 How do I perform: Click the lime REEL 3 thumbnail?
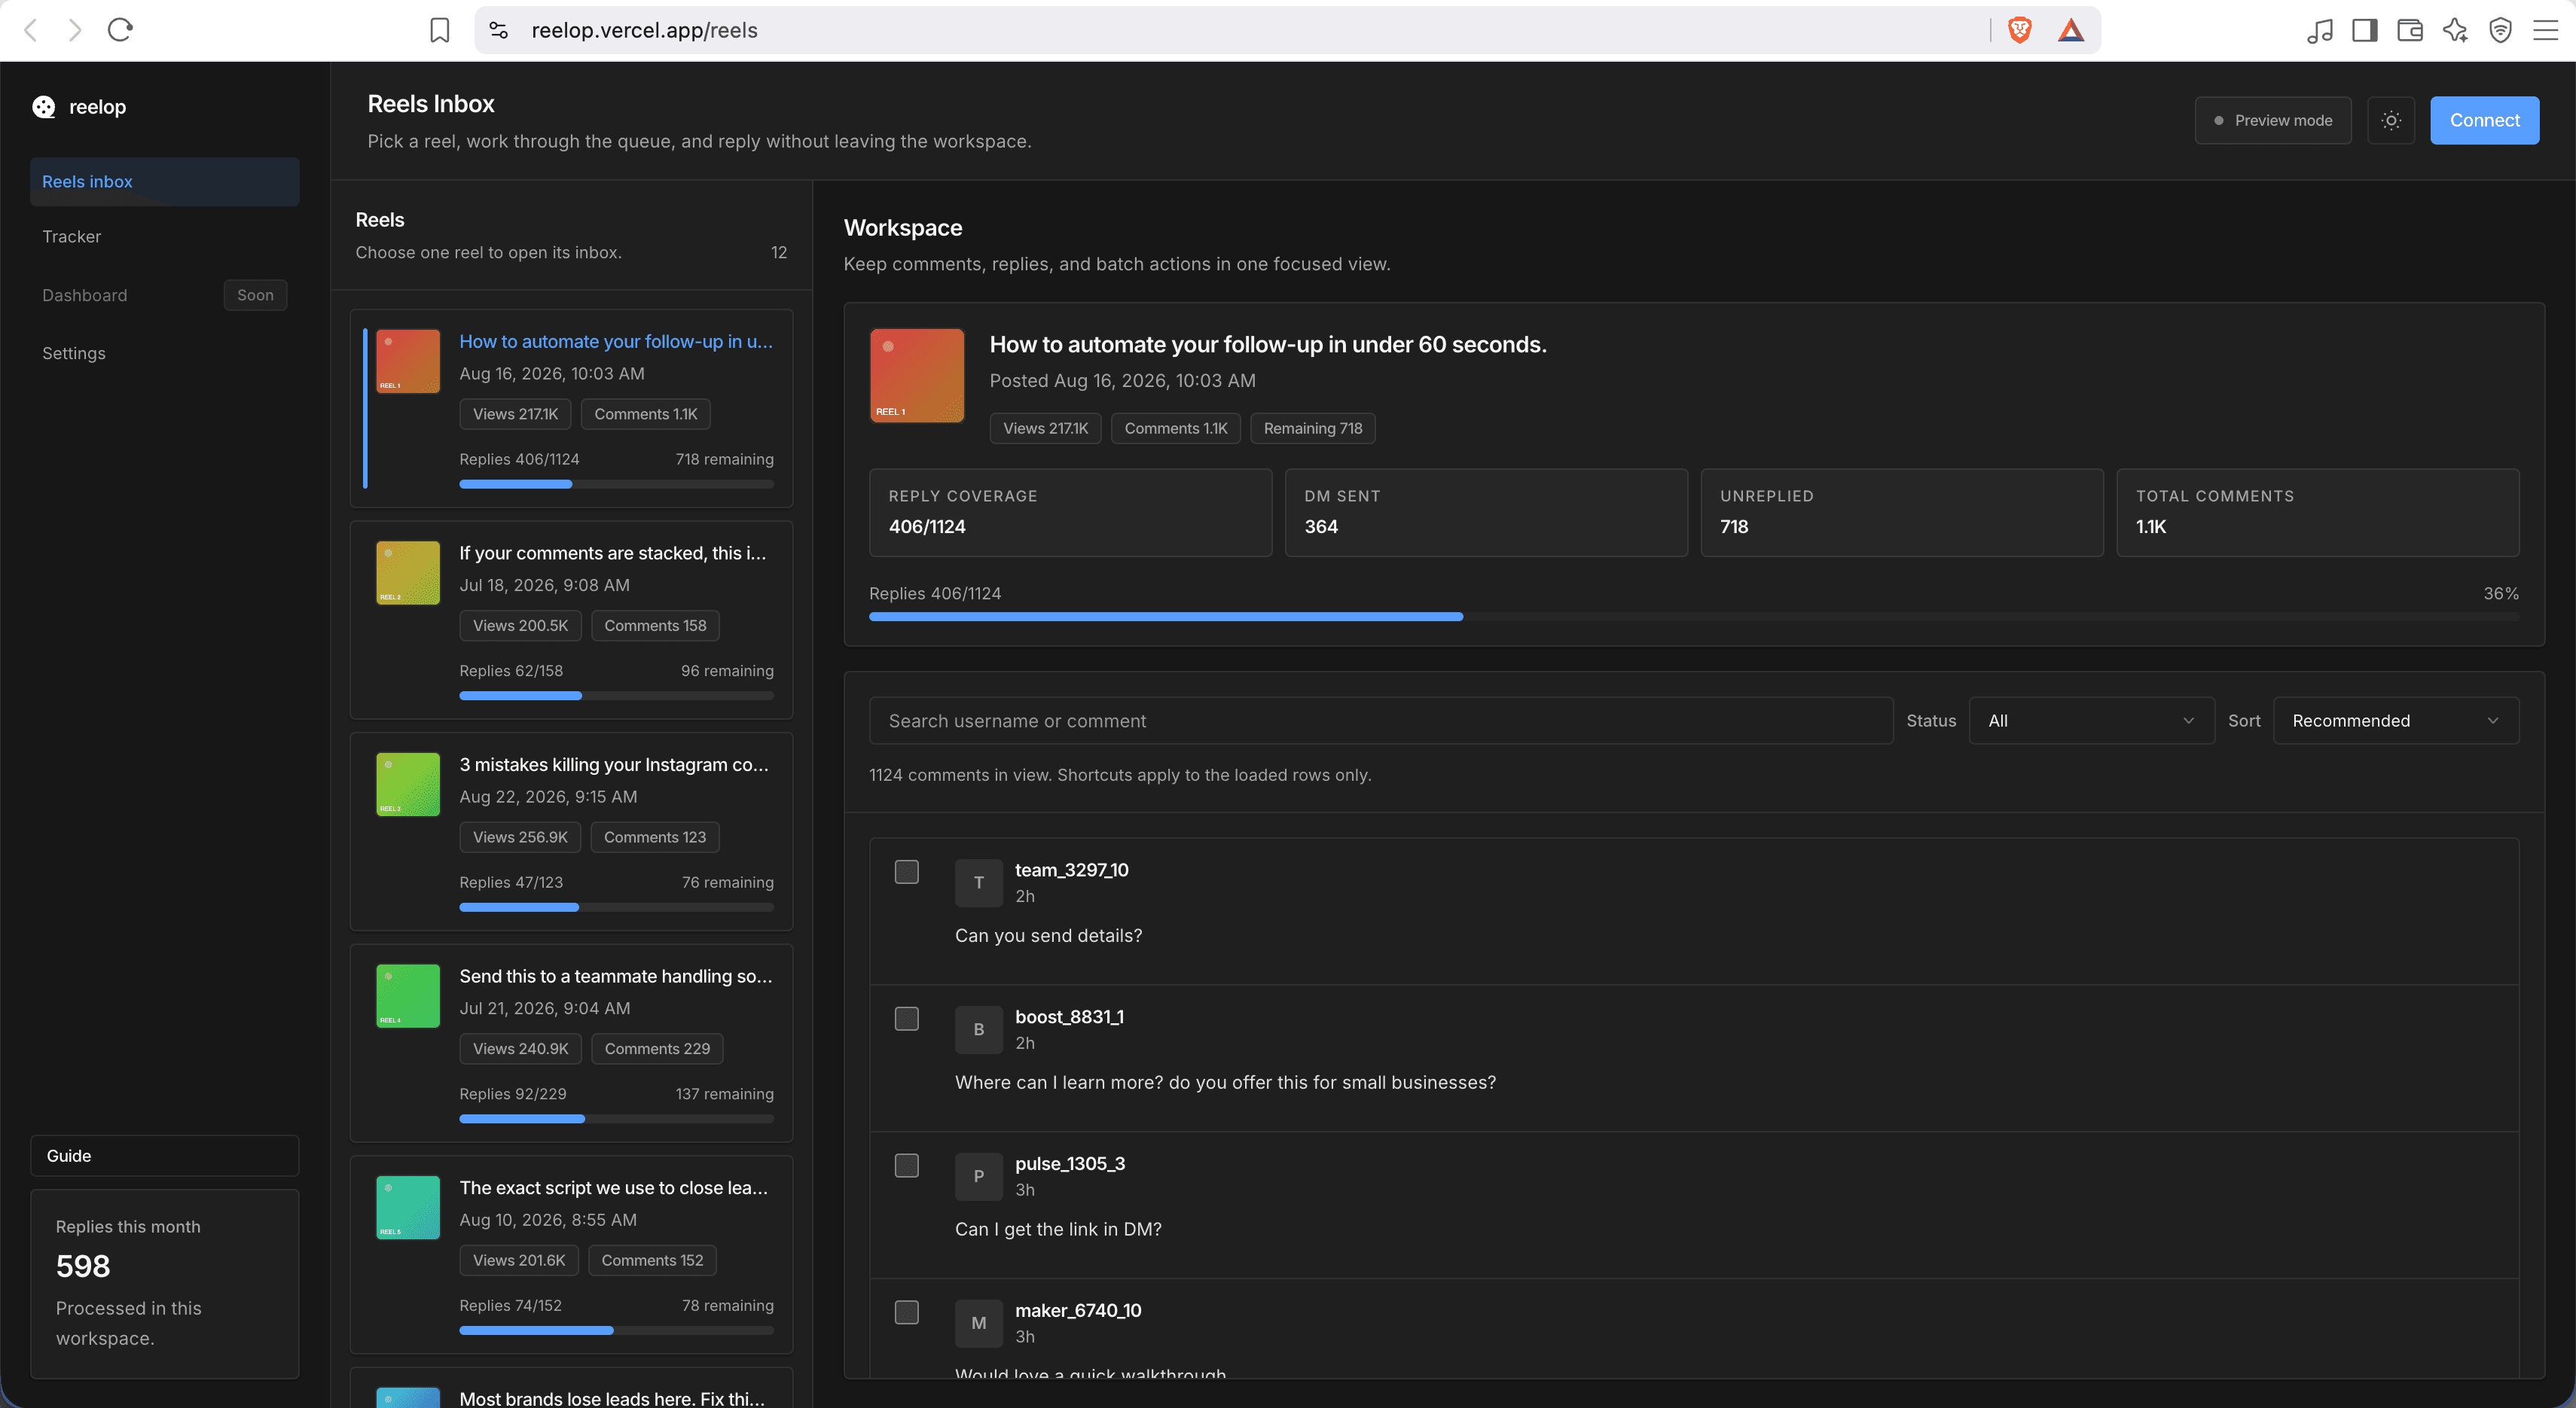pos(408,785)
